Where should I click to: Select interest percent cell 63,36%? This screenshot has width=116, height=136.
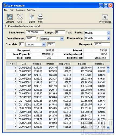coord(102,82)
